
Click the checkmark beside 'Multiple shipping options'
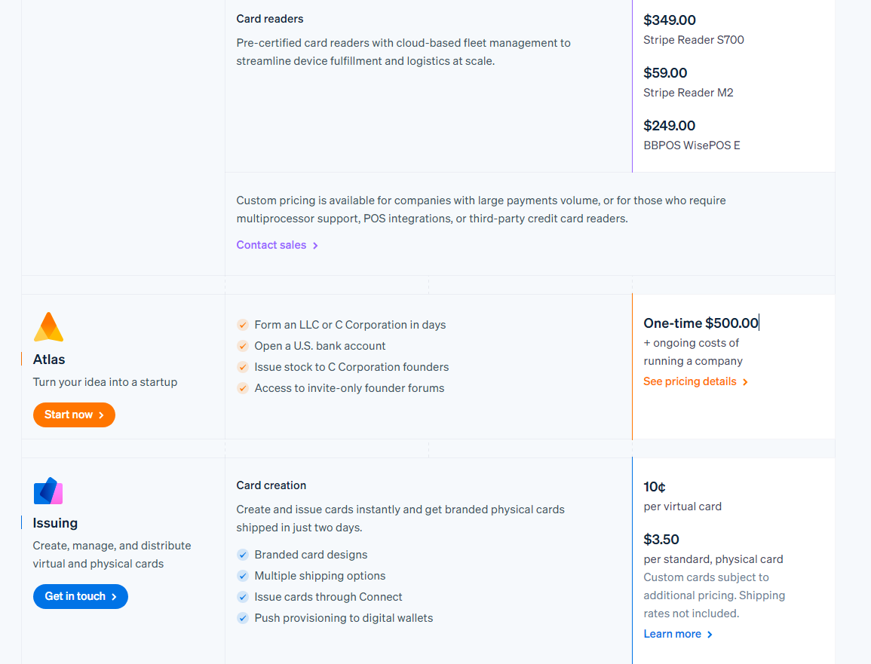click(243, 575)
